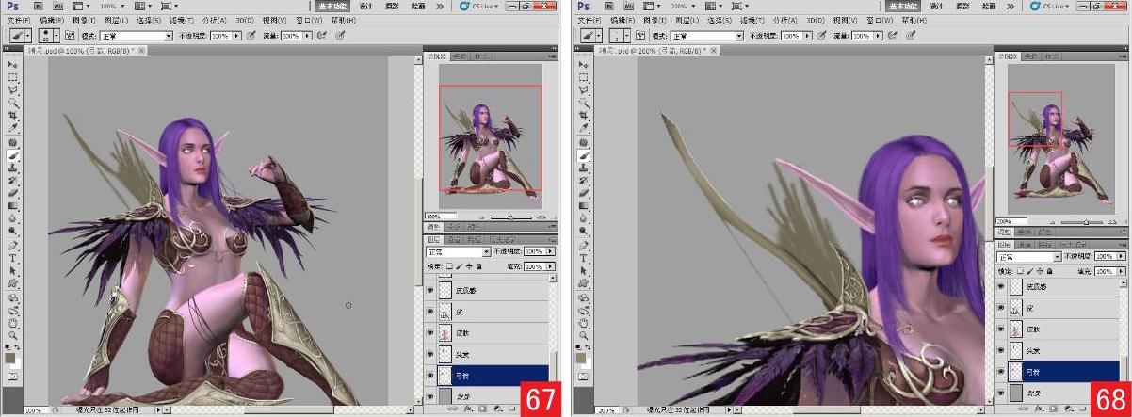This screenshot has height=417, width=1132.
Task: Toggle the Brush panel icon in right options bar
Action: pos(640,36)
